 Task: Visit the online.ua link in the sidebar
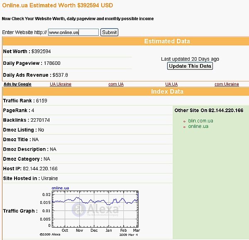pyautogui.click(x=198, y=126)
